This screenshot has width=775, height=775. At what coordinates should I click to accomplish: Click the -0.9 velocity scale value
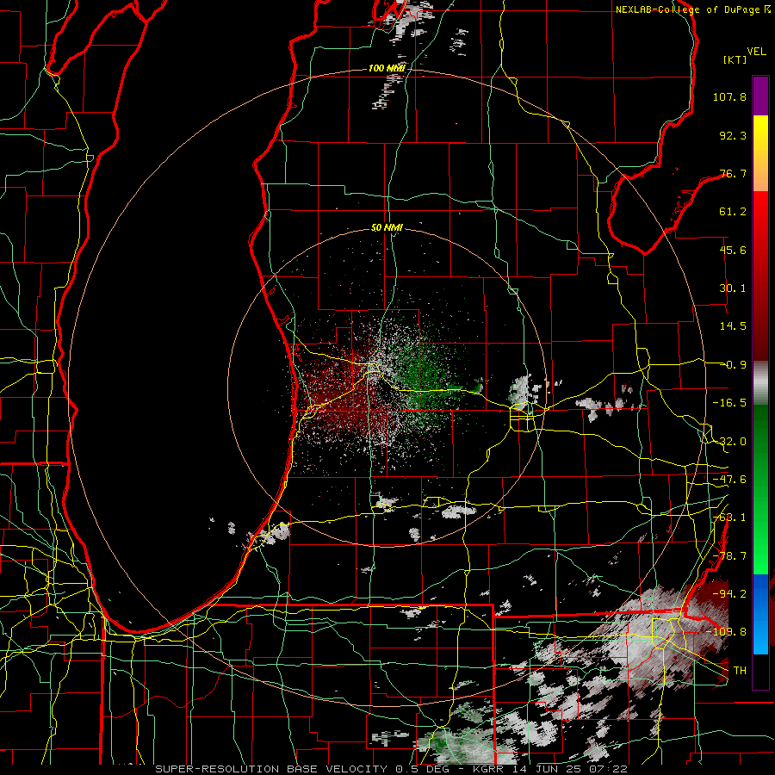733,365
